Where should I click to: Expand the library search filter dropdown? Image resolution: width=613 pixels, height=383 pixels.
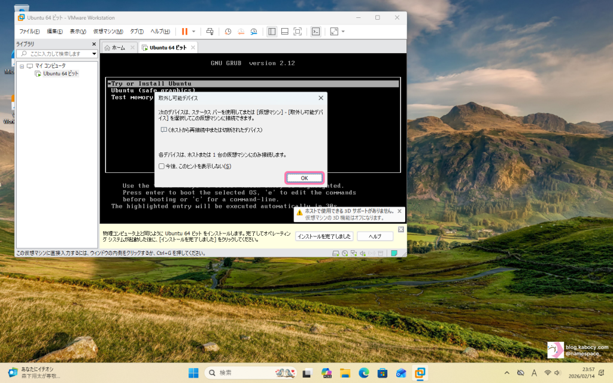click(x=94, y=54)
